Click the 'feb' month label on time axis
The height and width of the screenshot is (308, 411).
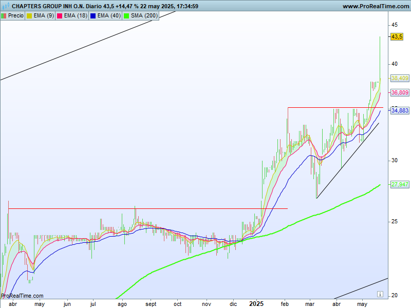click(285, 304)
